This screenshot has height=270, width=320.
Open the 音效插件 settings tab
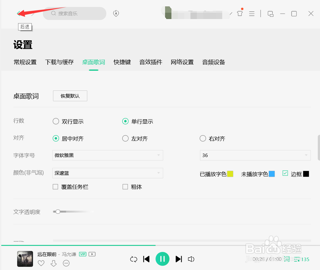pos(150,62)
